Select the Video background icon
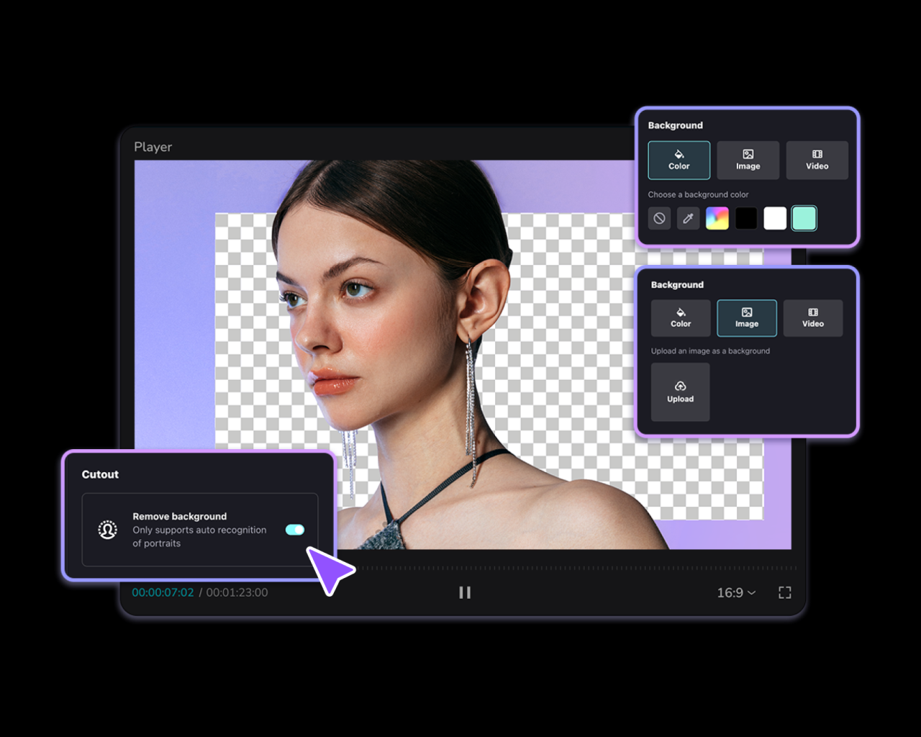921x737 pixels. point(817,152)
